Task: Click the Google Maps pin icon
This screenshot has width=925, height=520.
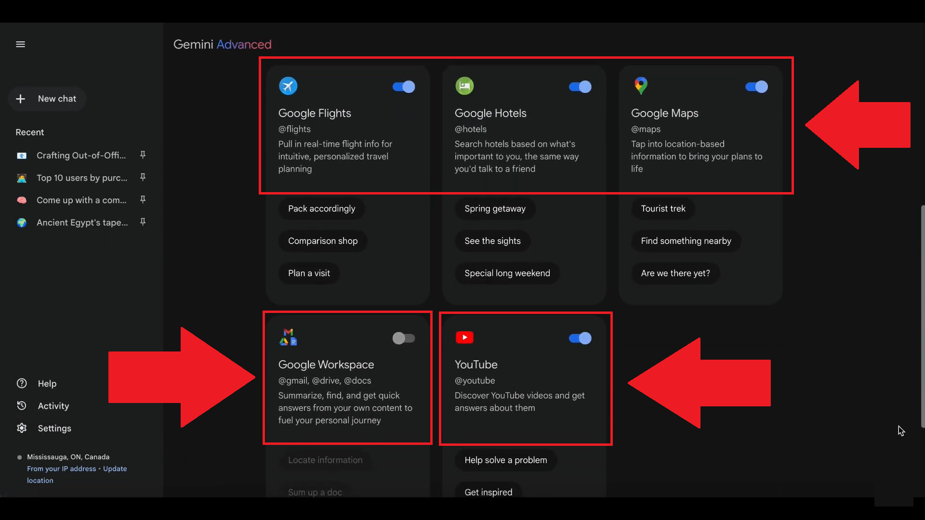Action: (x=641, y=86)
